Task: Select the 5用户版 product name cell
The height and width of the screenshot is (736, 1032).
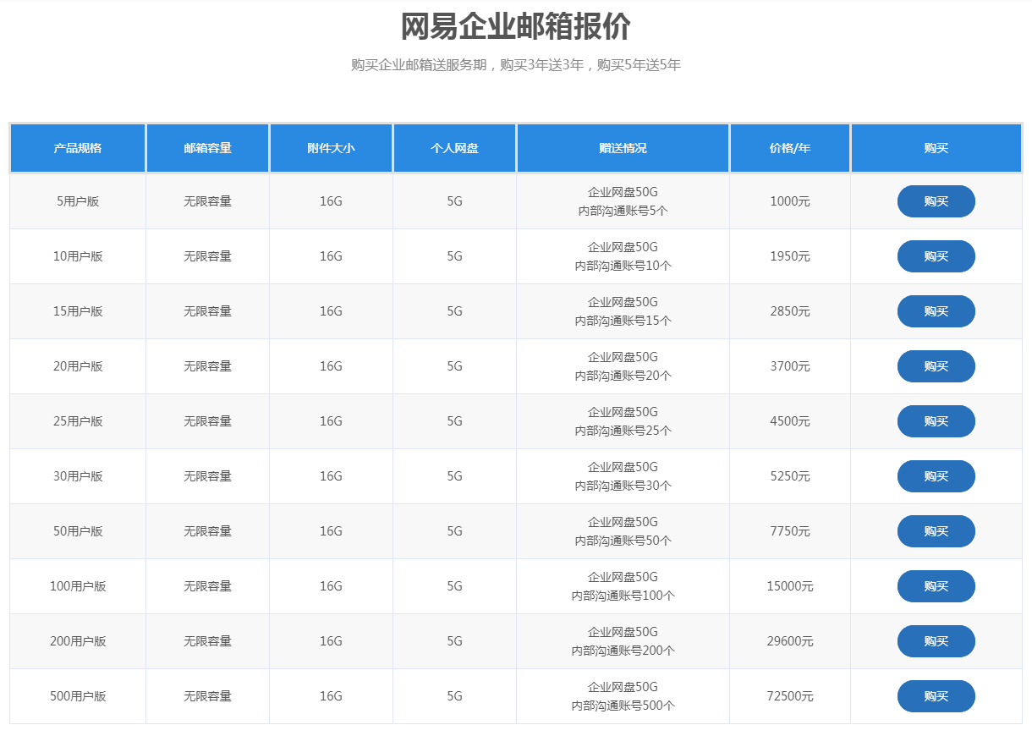Action: 78,201
